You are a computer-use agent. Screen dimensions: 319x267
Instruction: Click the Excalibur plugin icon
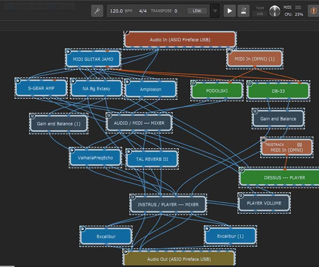coord(83,229)
